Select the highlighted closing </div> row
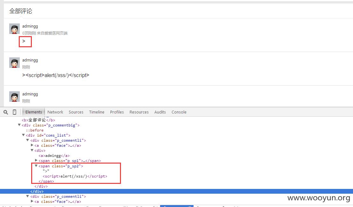 coord(176,191)
